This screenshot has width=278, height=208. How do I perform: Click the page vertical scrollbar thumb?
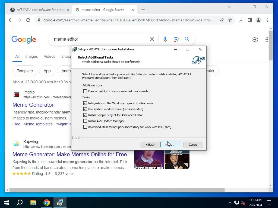[271, 45]
